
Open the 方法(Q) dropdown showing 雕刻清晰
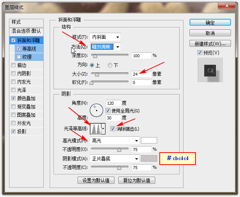tap(105, 47)
